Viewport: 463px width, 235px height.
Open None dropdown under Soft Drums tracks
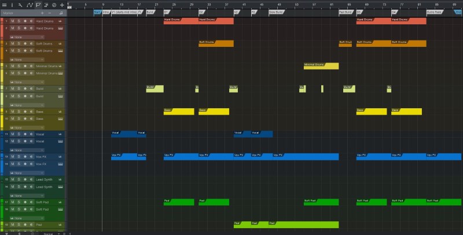point(27,60)
